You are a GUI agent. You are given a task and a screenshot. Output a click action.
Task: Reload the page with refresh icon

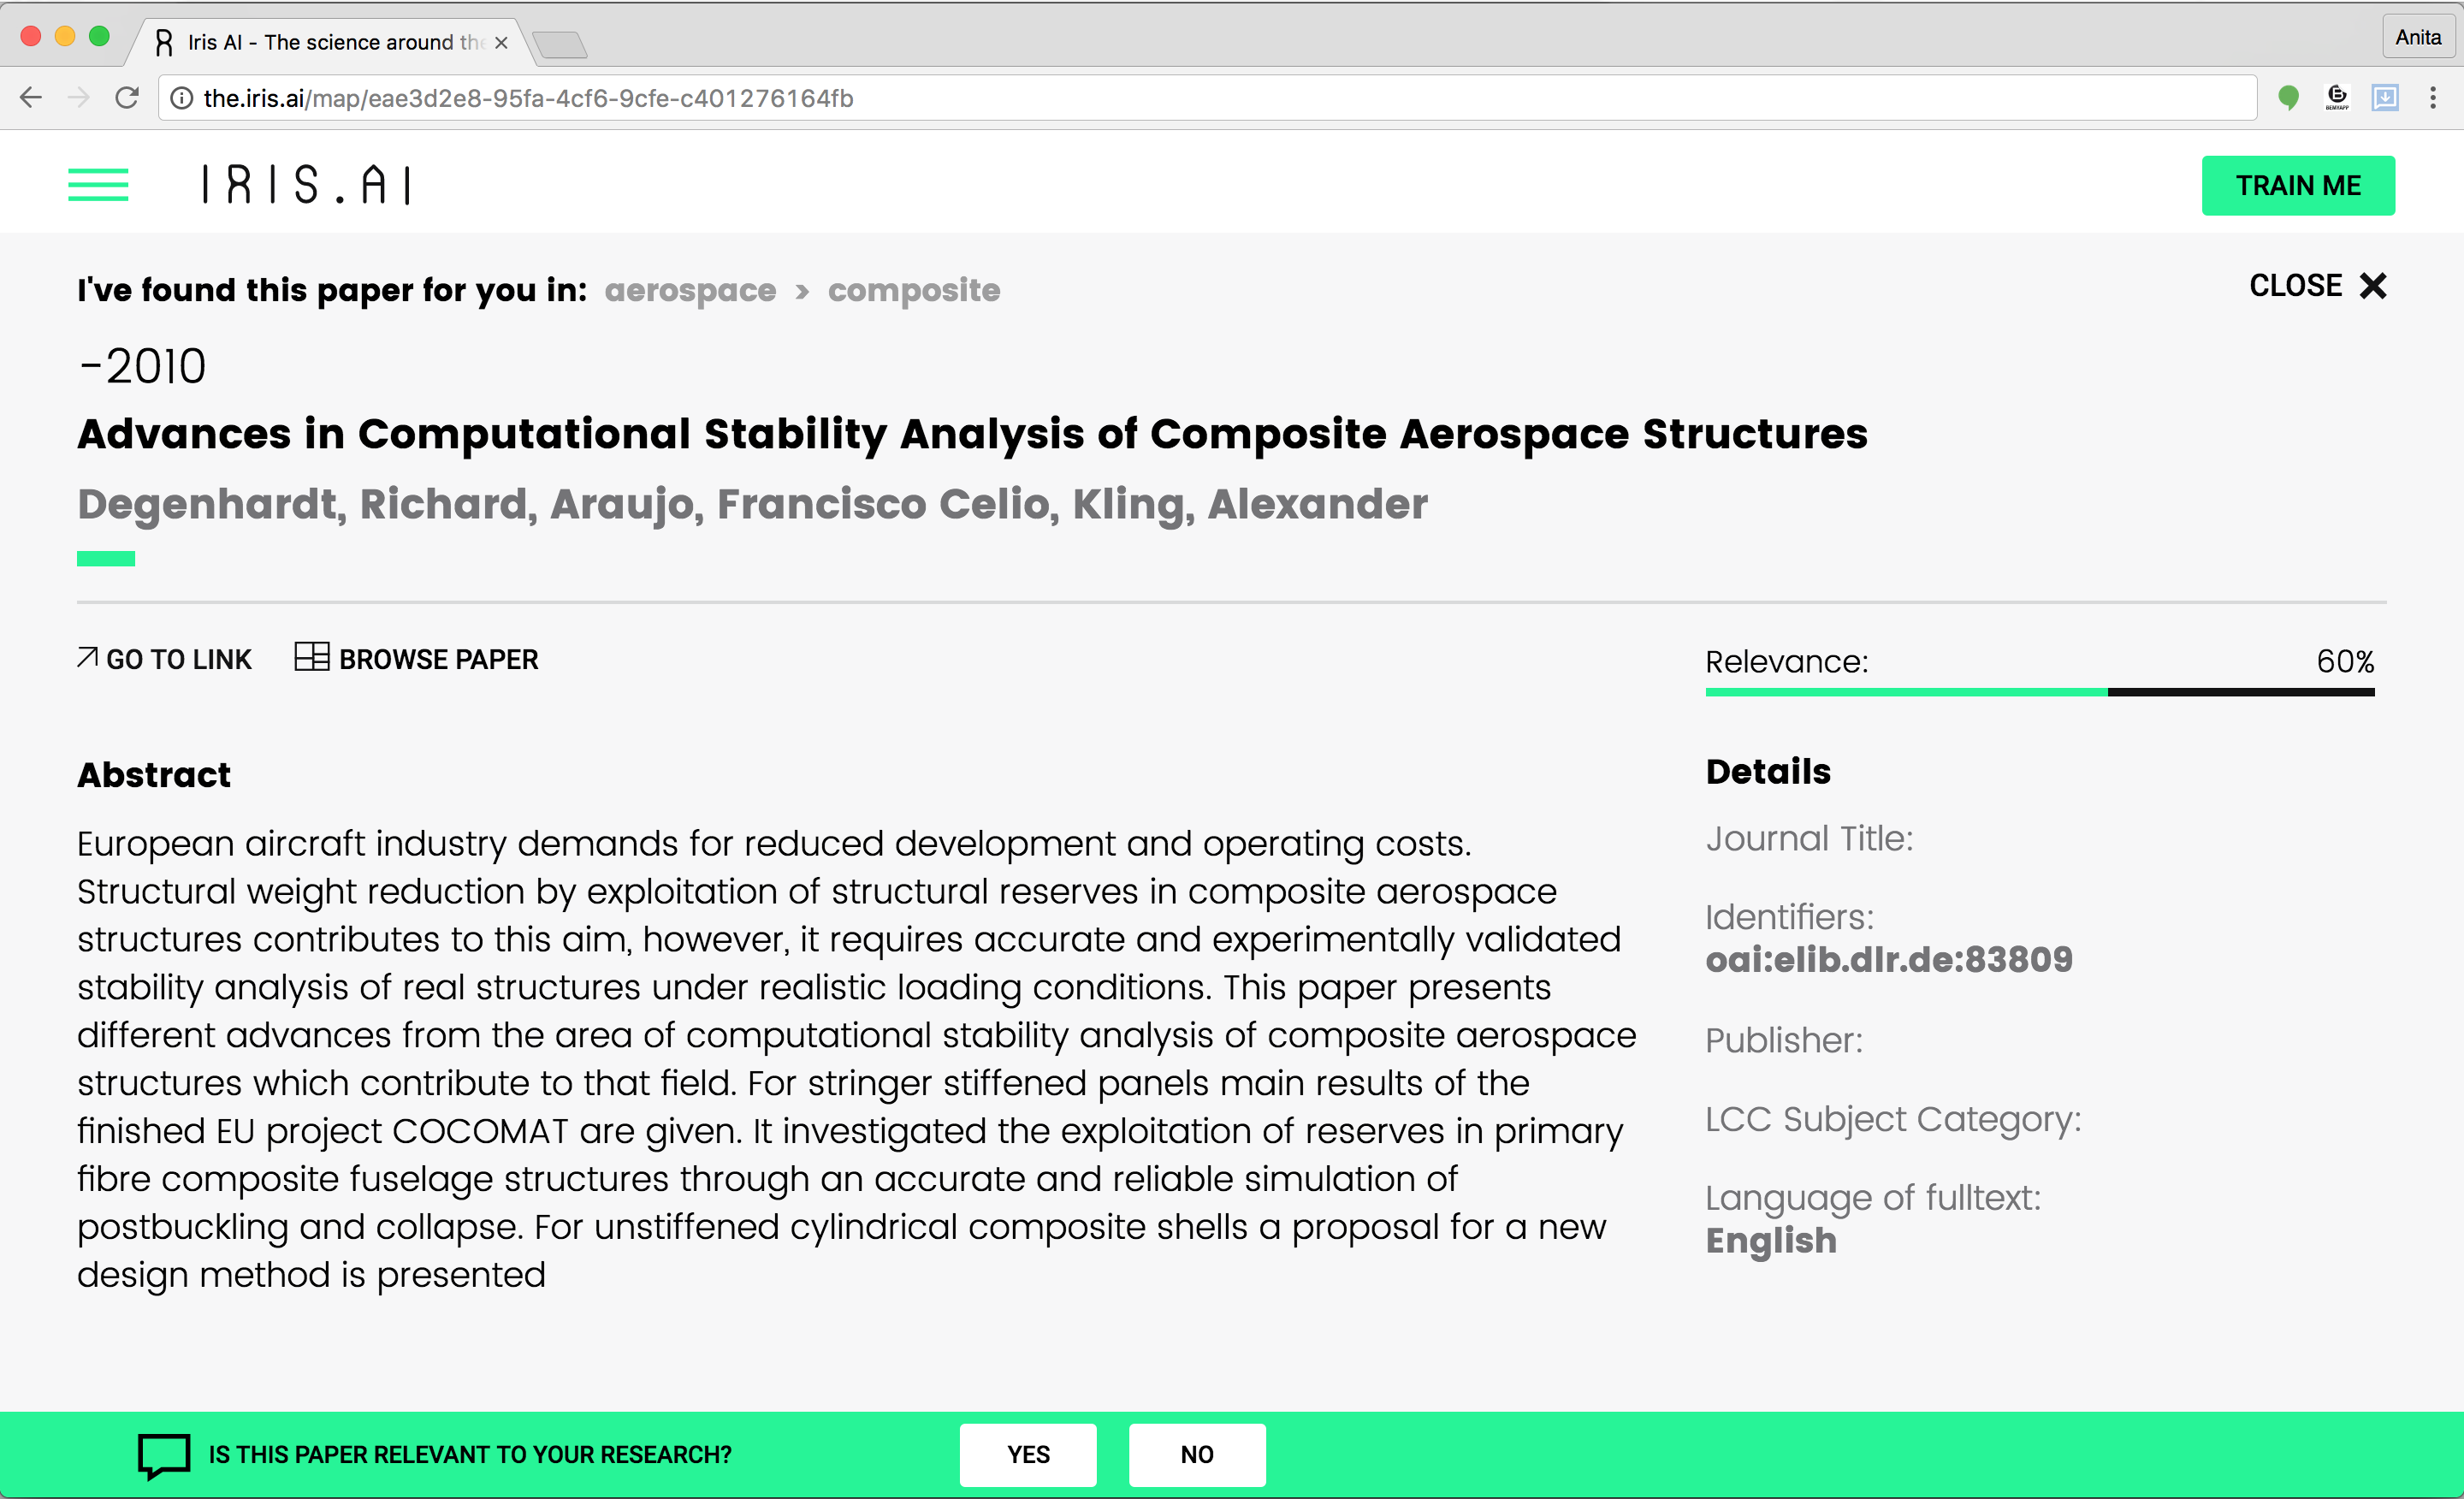[127, 98]
